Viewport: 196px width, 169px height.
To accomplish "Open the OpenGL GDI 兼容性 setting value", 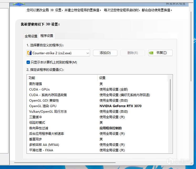I will [x=114, y=101].
